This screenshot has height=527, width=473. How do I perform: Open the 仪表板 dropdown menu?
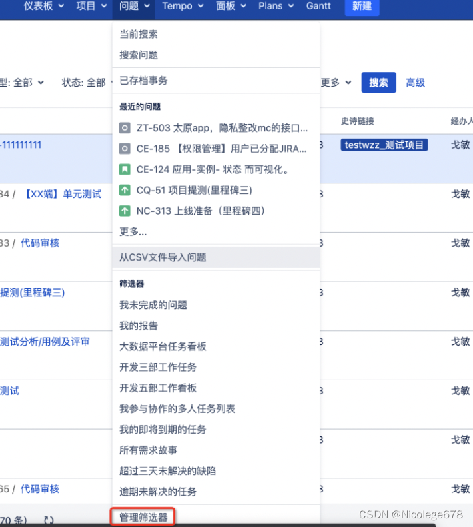click(44, 6)
